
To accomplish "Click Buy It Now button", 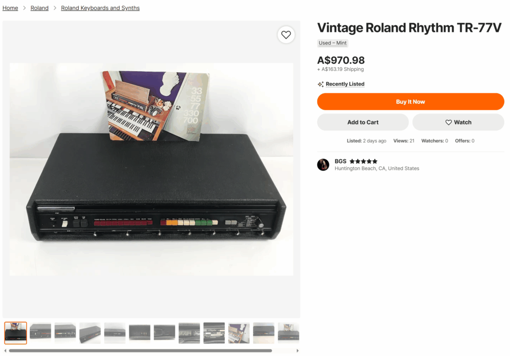I will pyautogui.click(x=410, y=102).
